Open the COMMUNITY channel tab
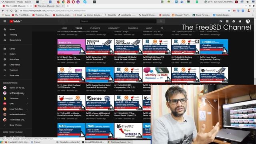This screenshot has height=144, width=256. click(x=114, y=28)
